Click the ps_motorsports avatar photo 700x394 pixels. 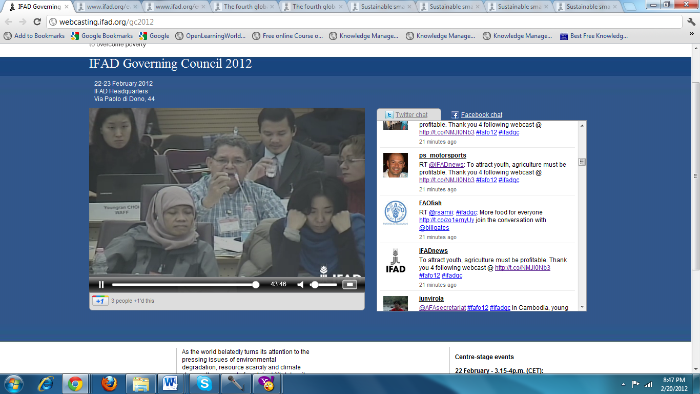tap(396, 165)
